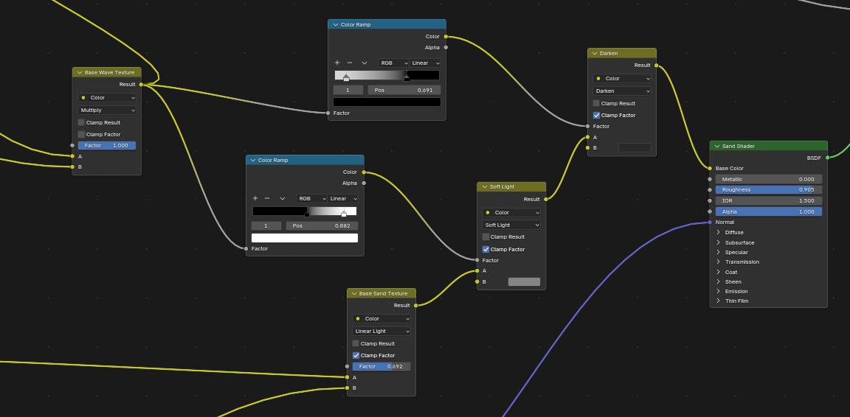Remove color stop on top Color Ramp
Image resolution: width=850 pixels, height=417 pixels.
[x=350, y=63]
